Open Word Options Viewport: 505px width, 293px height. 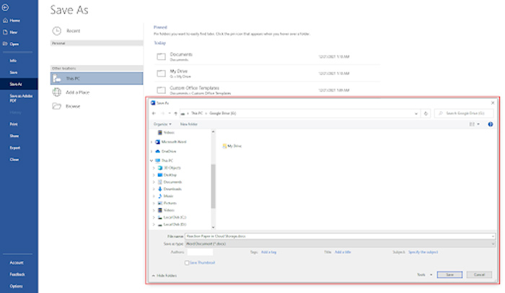(x=16, y=287)
